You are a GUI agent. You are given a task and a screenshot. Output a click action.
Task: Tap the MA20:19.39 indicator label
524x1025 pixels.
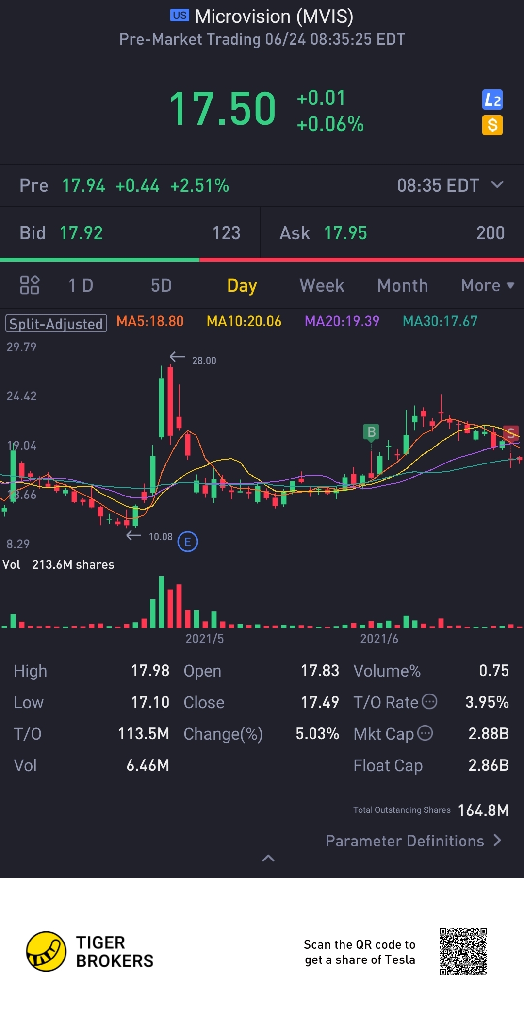point(342,321)
